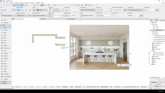
Task: Close the 0. Ground Floor tab
Action: (38, 19)
